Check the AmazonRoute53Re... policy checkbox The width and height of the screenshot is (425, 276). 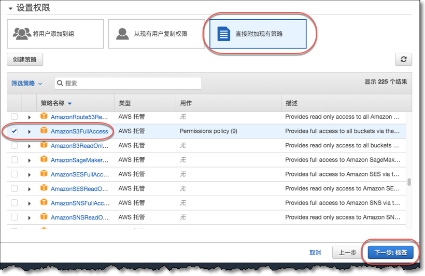coord(15,117)
